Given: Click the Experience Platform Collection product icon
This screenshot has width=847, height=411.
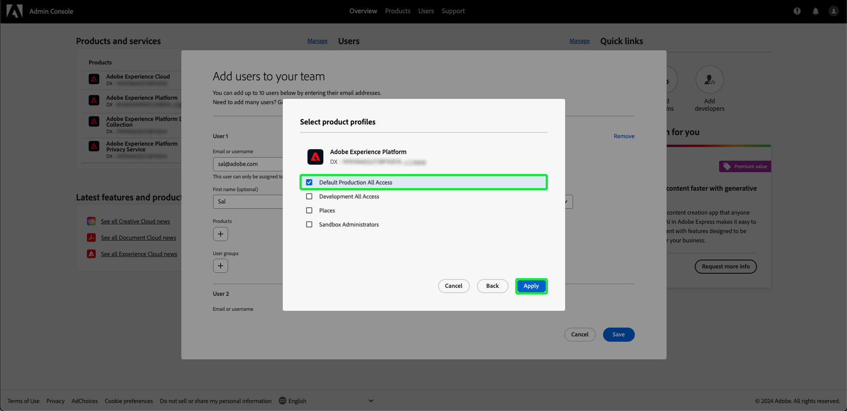Looking at the screenshot, I should 94,121.
